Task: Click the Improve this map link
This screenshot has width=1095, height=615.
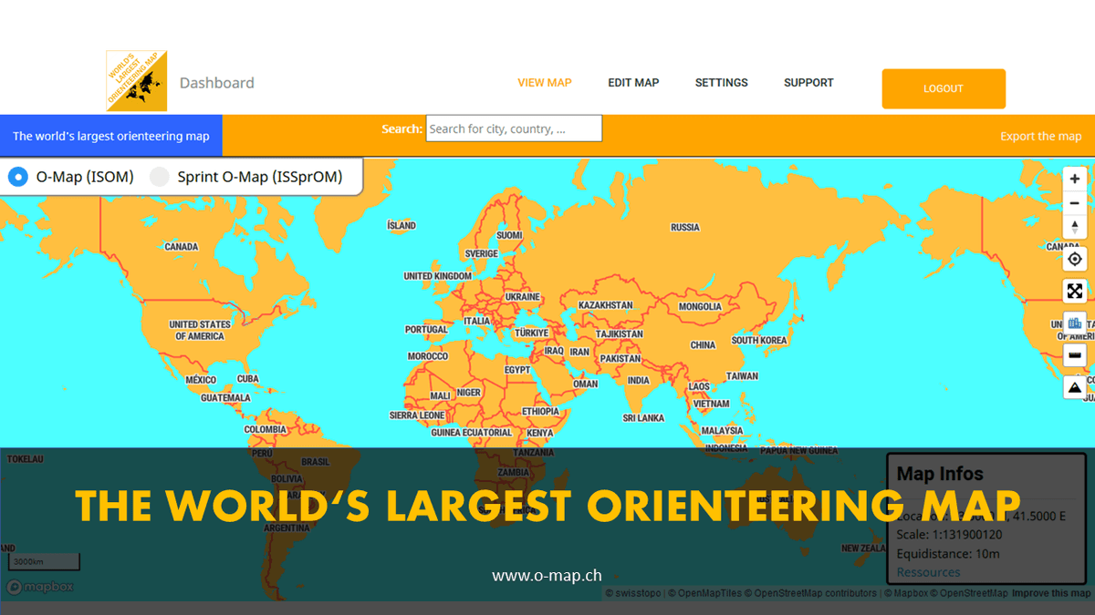Action: (1051, 594)
